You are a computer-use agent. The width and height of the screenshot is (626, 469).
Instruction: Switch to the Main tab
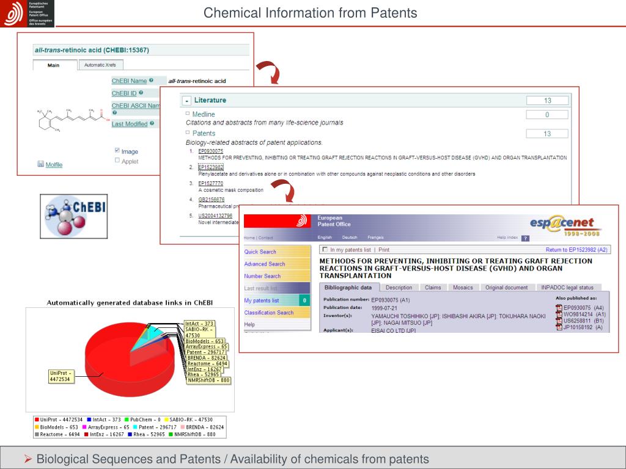(x=55, y=65)
